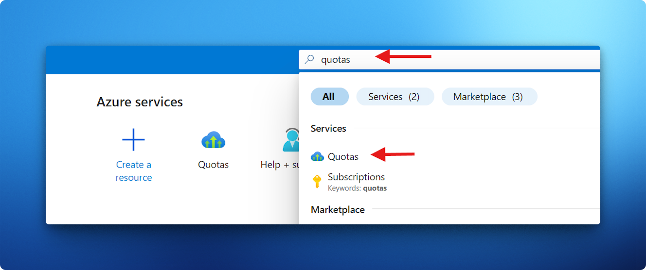Click the Marketplace section heading in results
Screen dimensions: 646x270
click(338, 210)
